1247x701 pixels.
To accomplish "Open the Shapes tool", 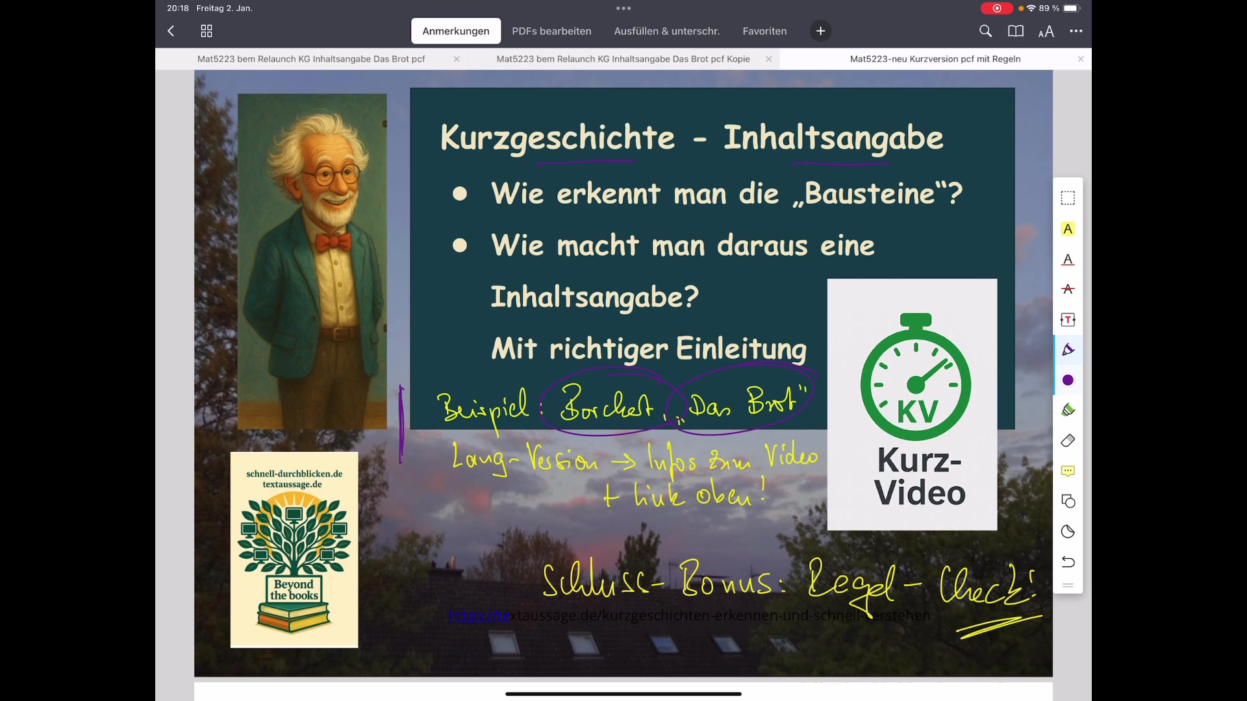I will 1068,501.
